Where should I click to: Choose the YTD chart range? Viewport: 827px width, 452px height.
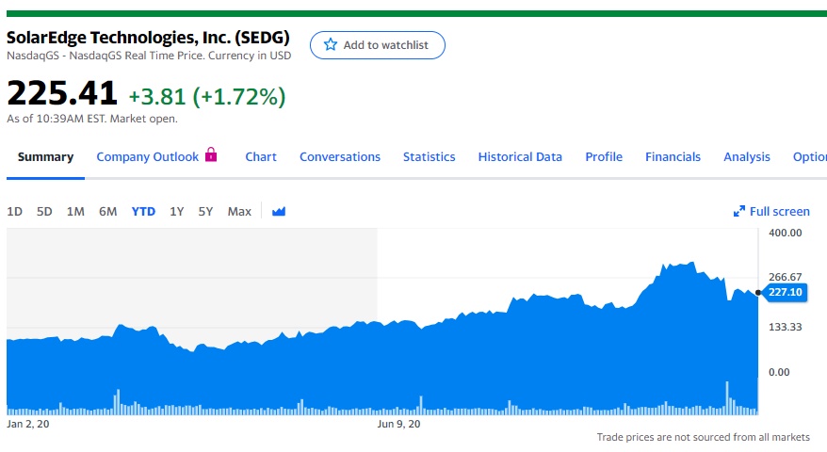[143, 212]
